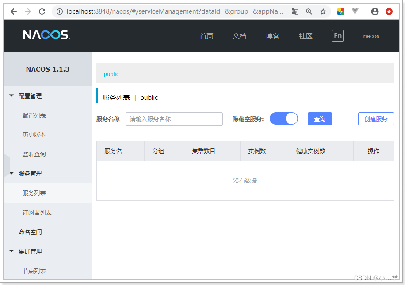Screen dimensions: 405x285
Task: Open the colored Google extension icon
Action: pyautogui.click(x=340, y=11)
